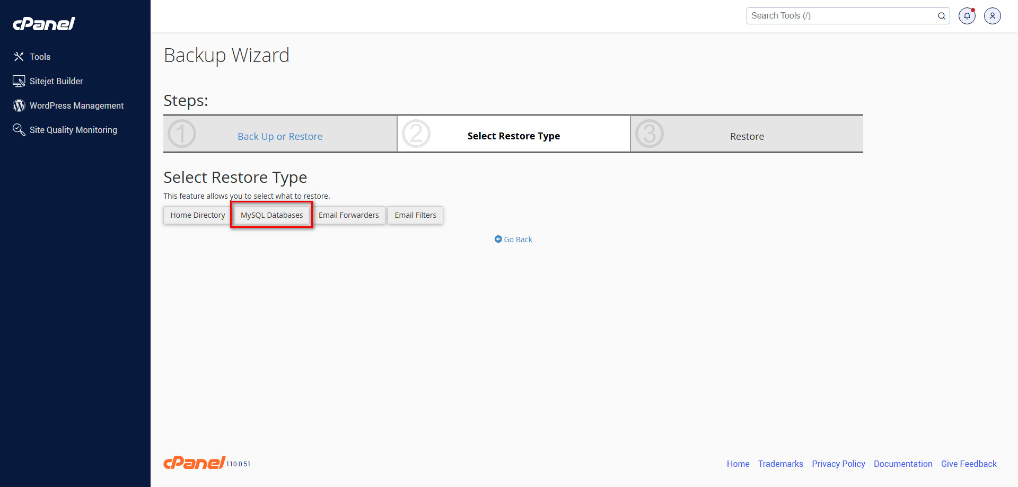Click the orange cPanel footer logo
Image resolution: width=1018 pixels, height=487 pixels.
[x=194, y=463]
